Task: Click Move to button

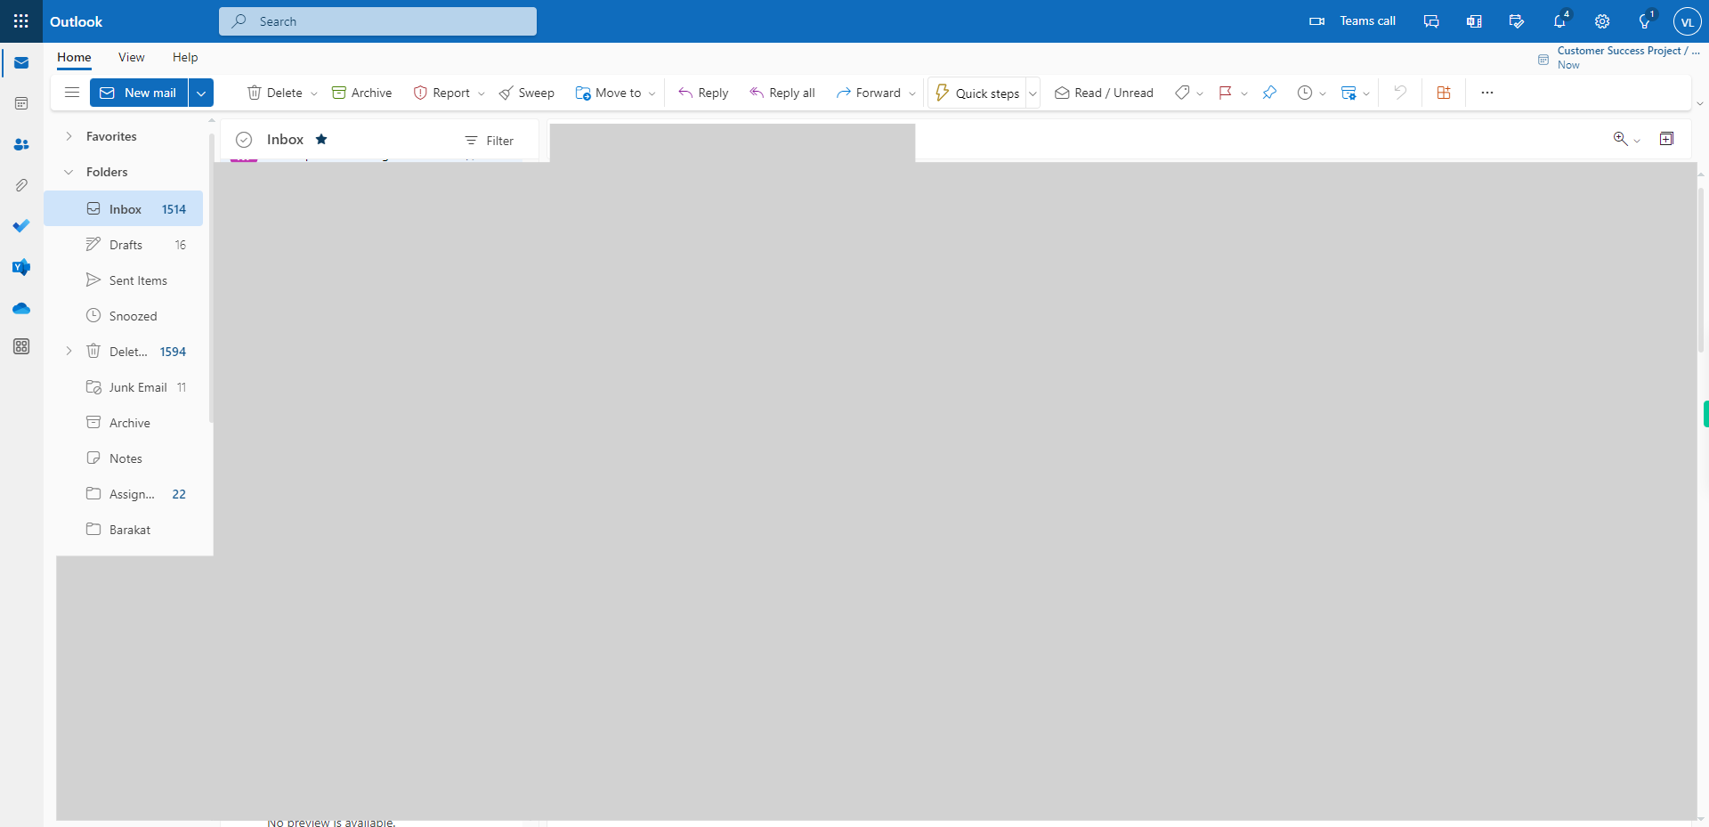Action: tap(608, 93)
